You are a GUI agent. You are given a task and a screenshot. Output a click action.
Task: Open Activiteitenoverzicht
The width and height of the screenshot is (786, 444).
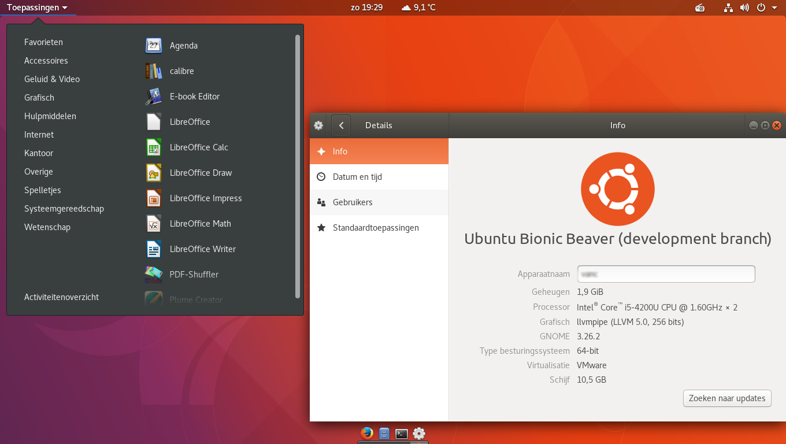point(61,297)
